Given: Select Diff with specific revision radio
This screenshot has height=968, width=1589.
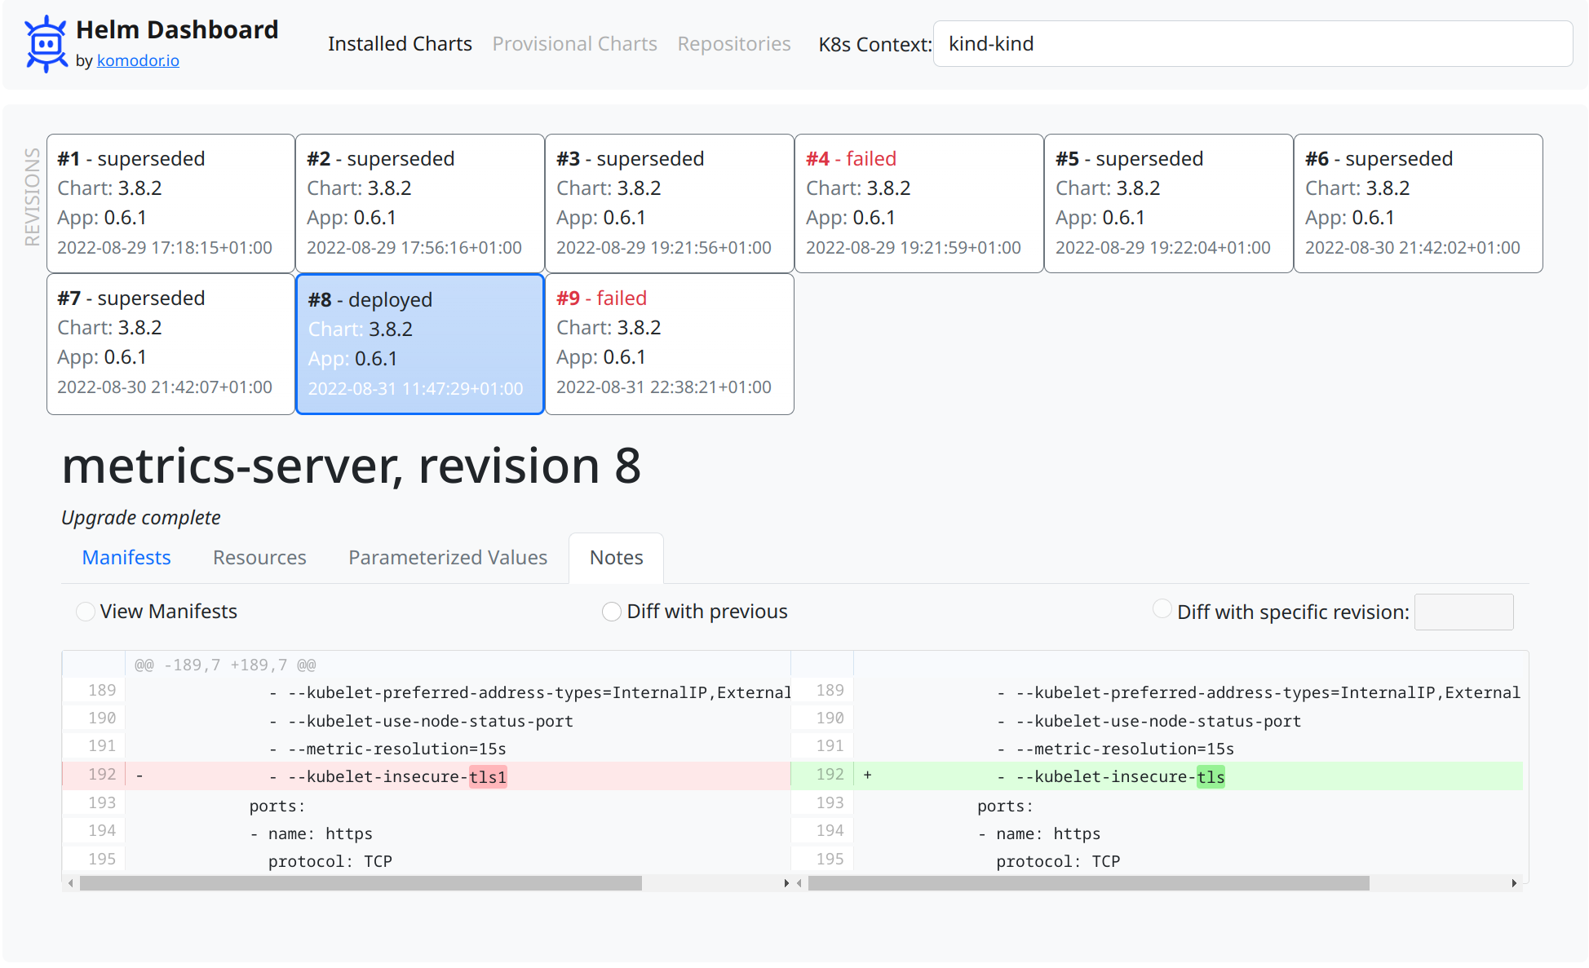Looking at the screenshot, I should point(1162,610).
